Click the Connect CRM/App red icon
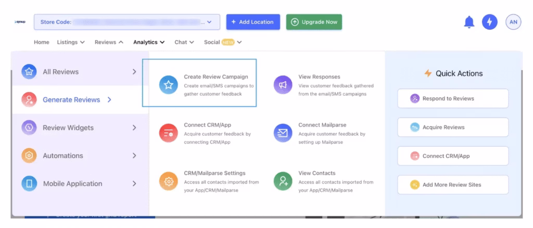The width and height of the screenshot is (533, 228). tap(168, 133)
